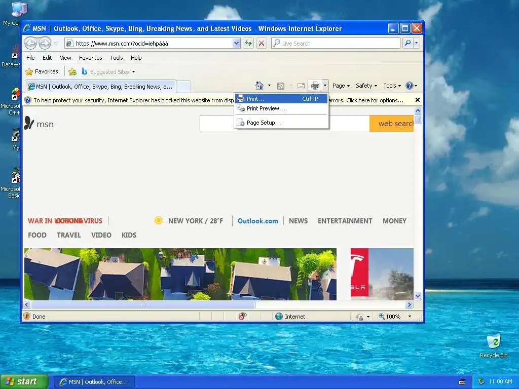Click the Back navigation arrow
This screenshot has width=519, height=389.
(30, 43)
